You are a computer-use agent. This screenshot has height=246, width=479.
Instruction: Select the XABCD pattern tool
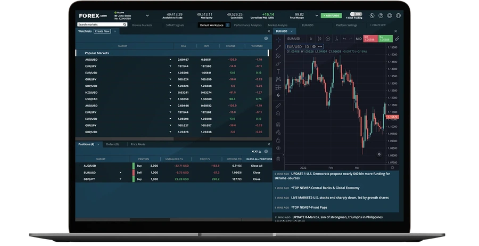(x=278, y=79)
